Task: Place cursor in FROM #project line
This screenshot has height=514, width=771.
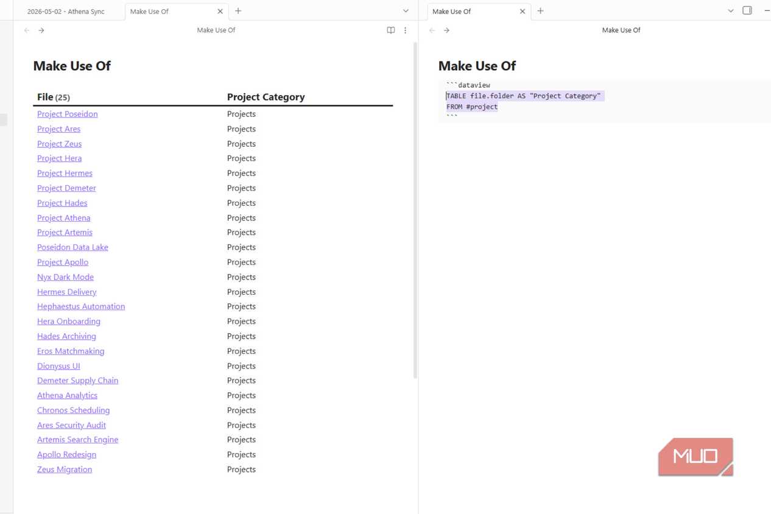Action: 472,107
